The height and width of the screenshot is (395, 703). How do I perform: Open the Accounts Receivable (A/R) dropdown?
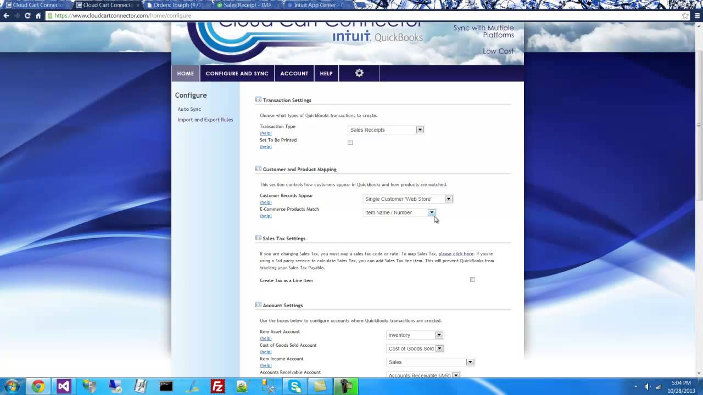click(x=423, y=375)
